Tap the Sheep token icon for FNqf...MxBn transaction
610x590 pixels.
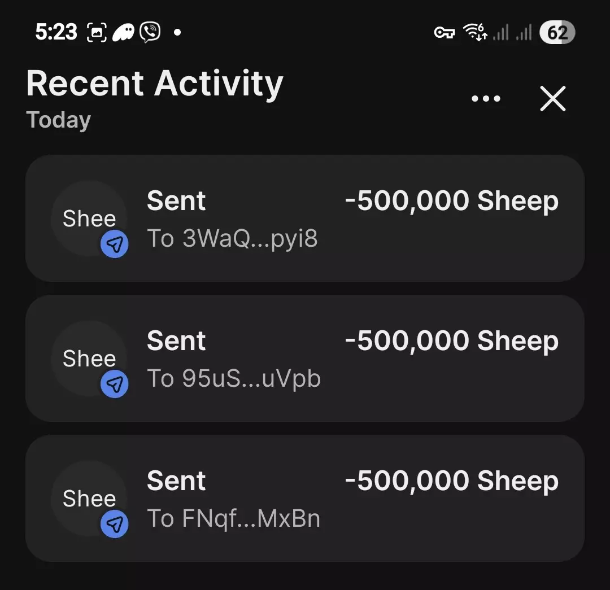tap(88, 498)
